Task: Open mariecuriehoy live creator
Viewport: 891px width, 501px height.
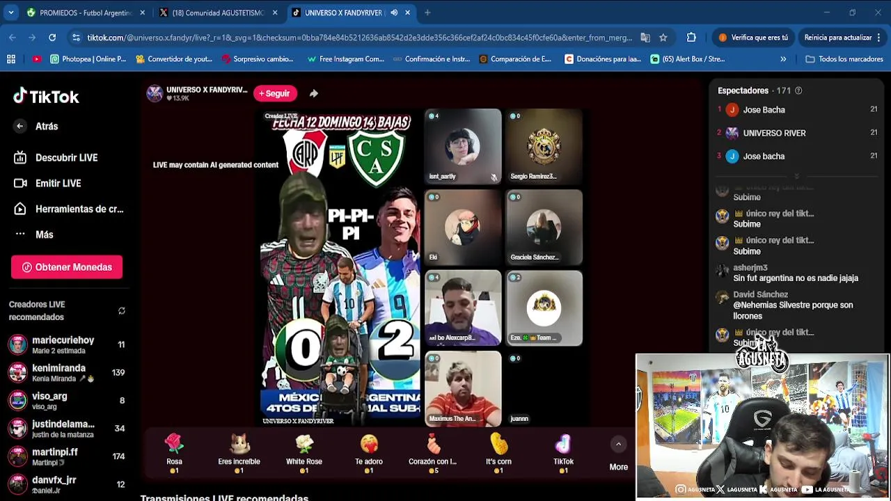Action: tap(66, 344)
